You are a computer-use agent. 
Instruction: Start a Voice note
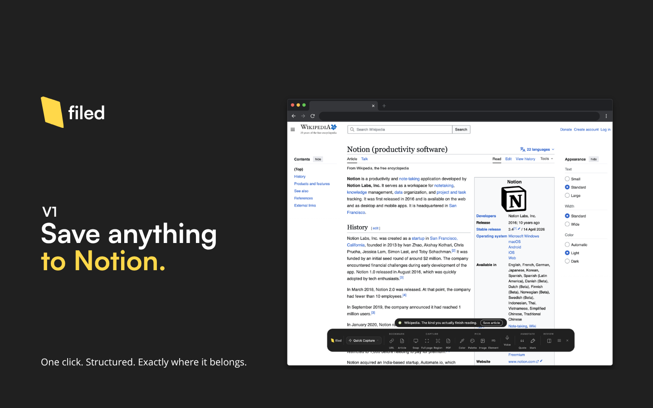coord(507,338)
